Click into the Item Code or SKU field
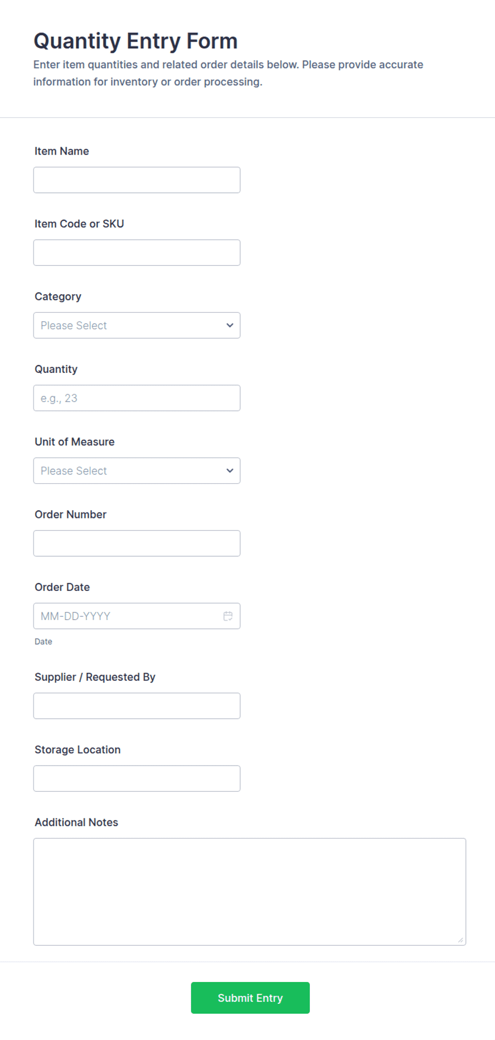 click(x=137, y=253)
